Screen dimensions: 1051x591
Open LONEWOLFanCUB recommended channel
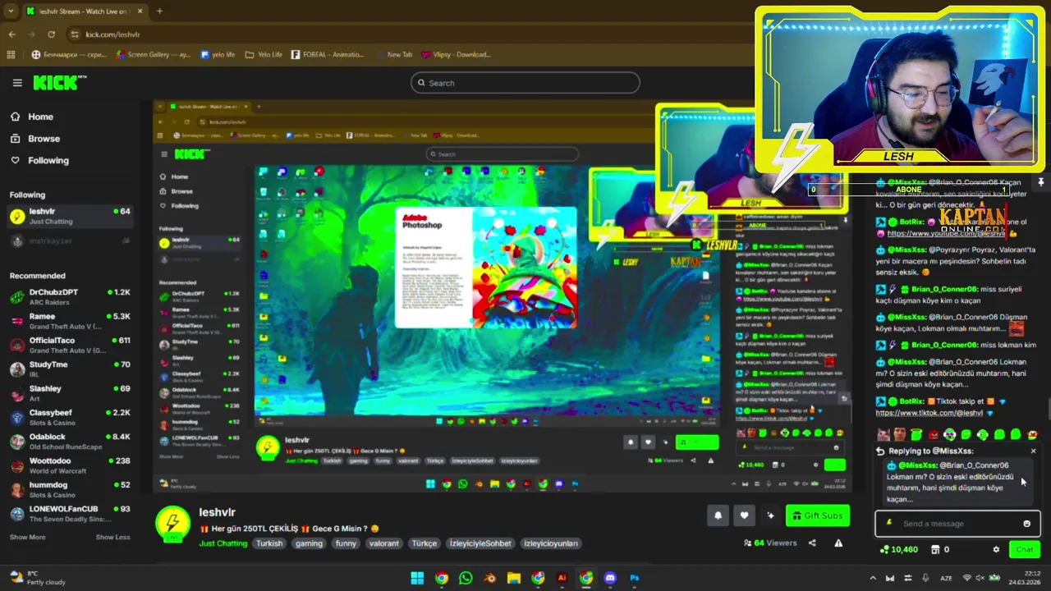pos(70,514)
